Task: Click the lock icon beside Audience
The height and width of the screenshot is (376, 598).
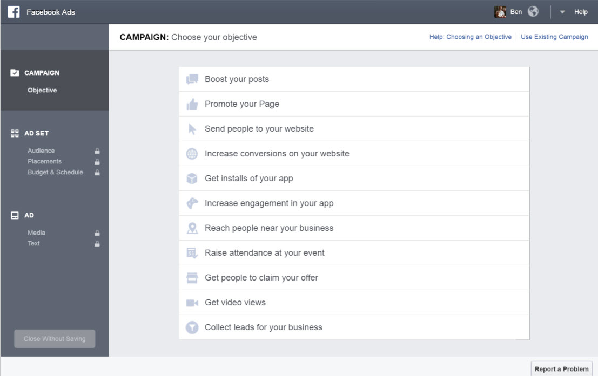Action: [x=97, y=151]
